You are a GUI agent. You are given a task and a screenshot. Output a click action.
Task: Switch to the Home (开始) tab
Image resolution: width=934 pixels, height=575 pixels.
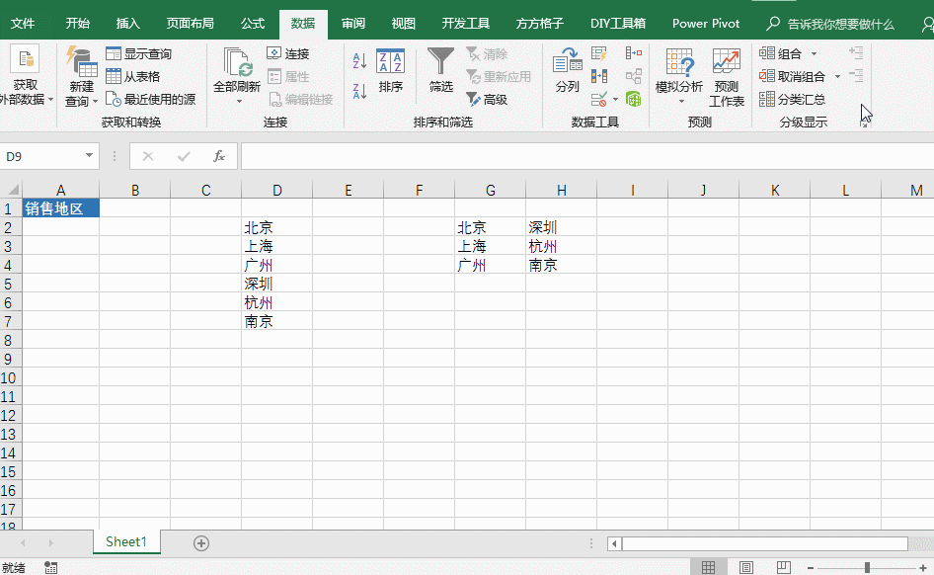[77, 24]
